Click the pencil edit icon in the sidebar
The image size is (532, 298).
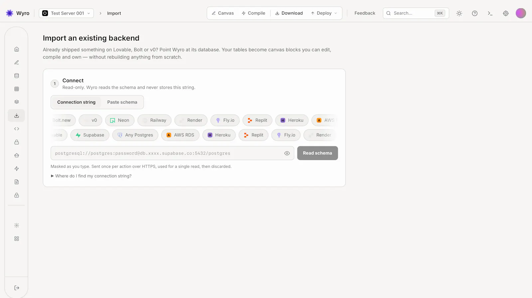tap(17, 62)
